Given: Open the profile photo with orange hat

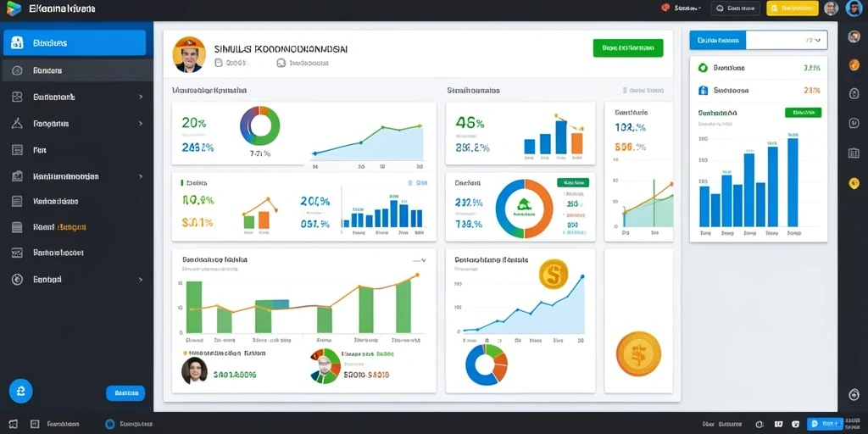Looking at the screenshot, I should point(189,54).
